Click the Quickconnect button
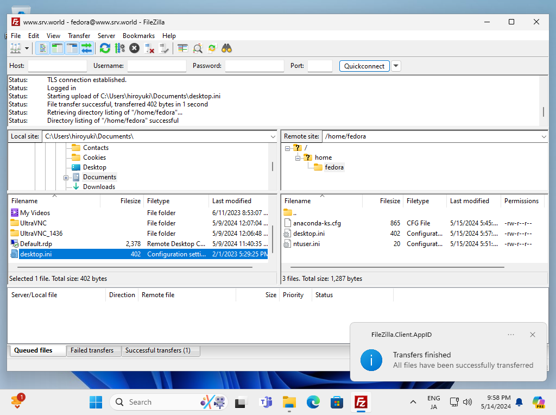This screenshot has height=415, width=556. pyautogui.click(x=364, y=66)
